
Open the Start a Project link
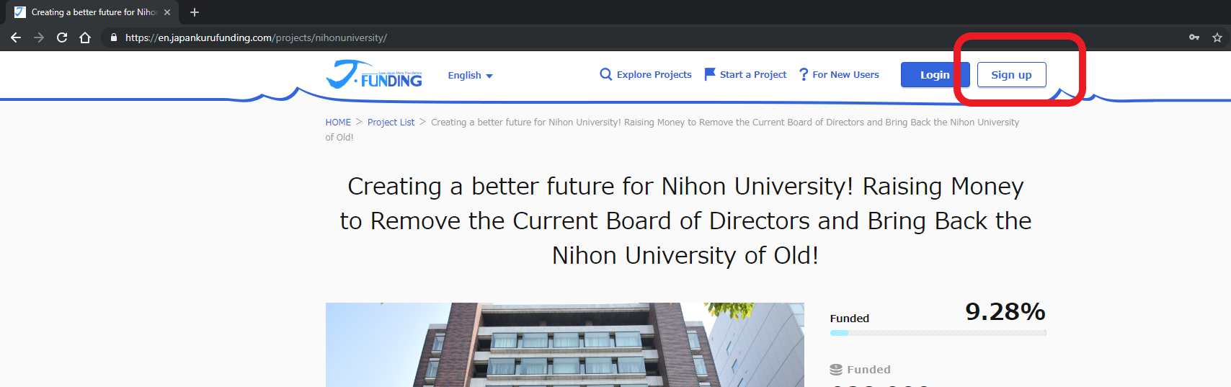coord(753,74)
